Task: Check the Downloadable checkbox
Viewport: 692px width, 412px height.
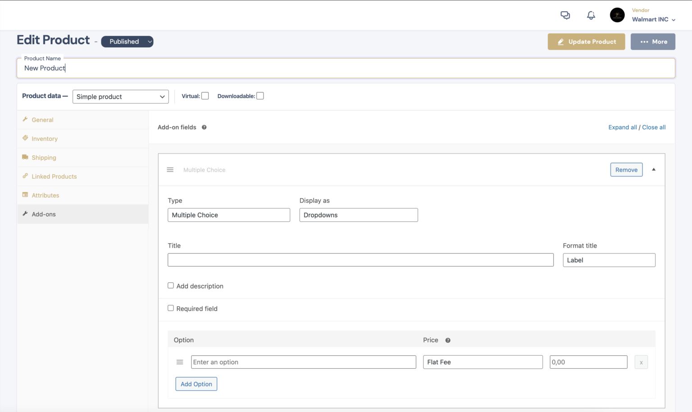Action: [260, 95]
